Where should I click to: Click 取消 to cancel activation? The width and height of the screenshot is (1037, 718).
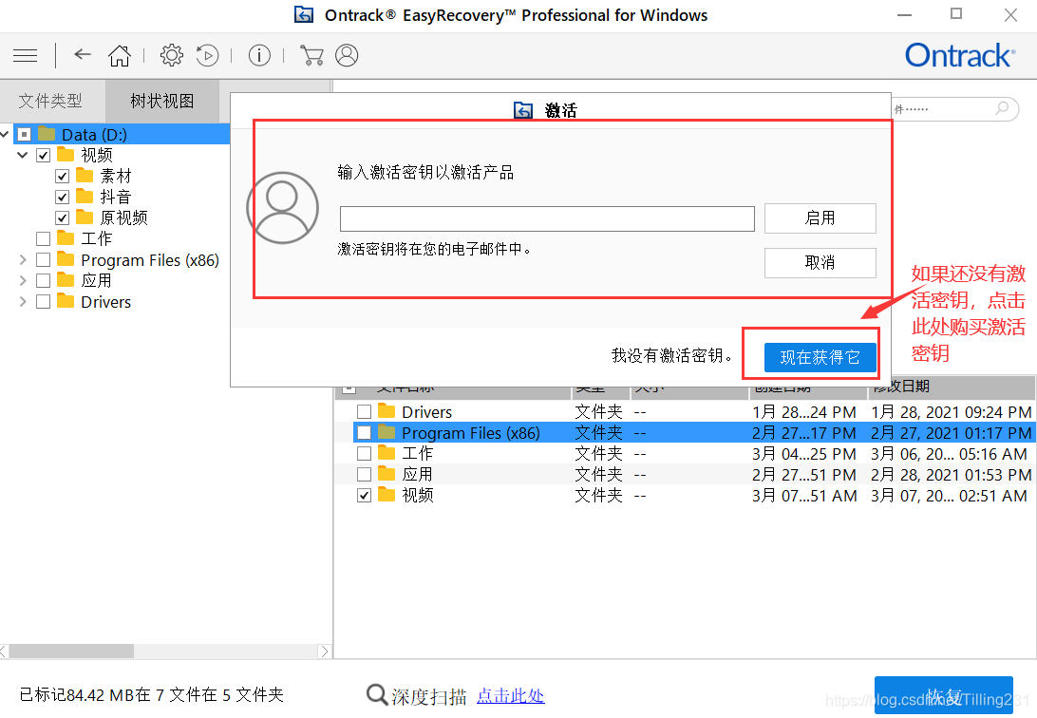(820, 263)
